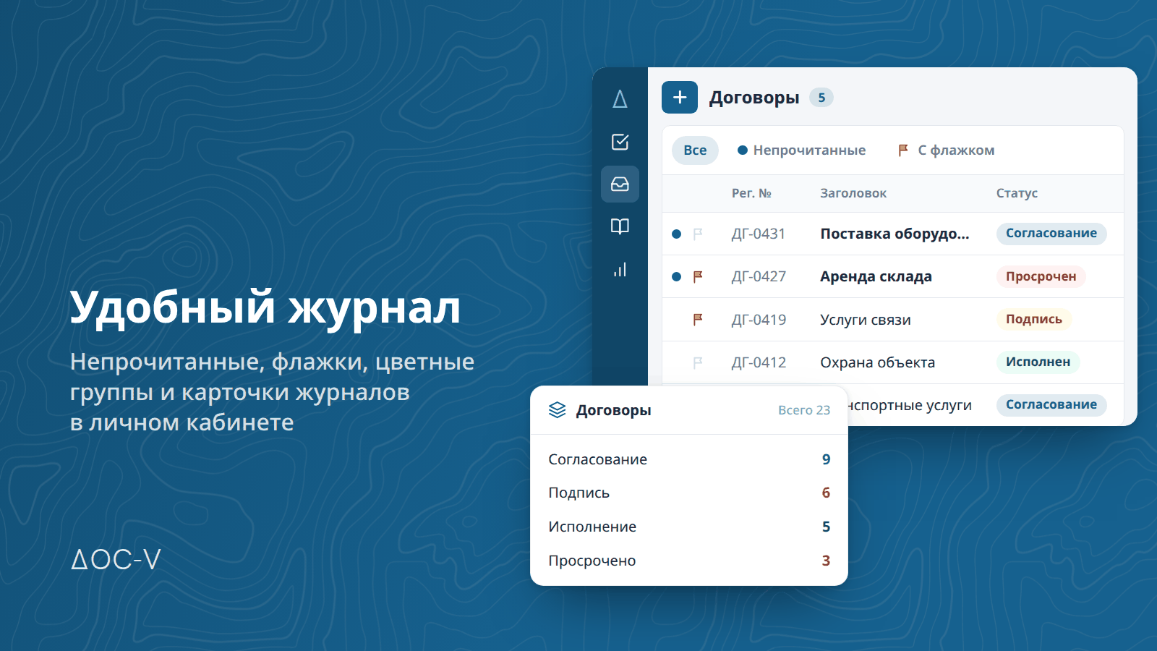Click the plus button next to Договоры

click(680, 98)
